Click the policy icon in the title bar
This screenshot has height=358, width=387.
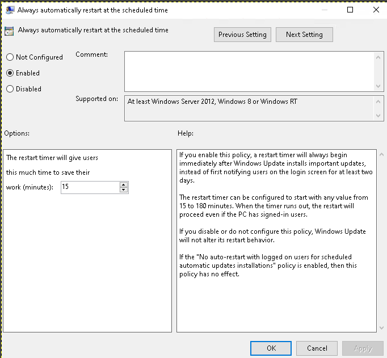(9, 10)
